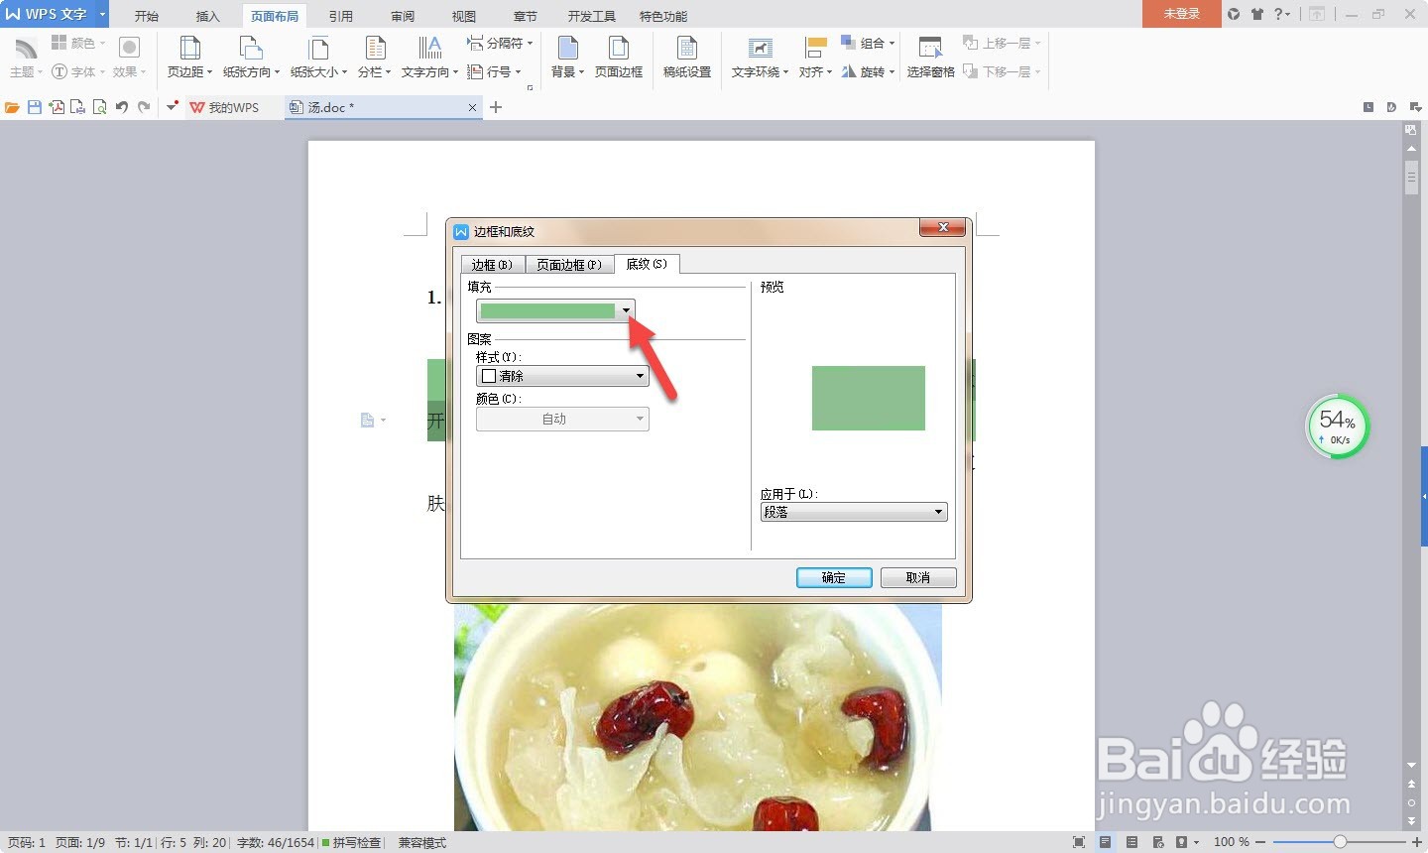Click the 字数: 46/1654 word count
This screenshot has width=1428, height=853.
(275, 842)
